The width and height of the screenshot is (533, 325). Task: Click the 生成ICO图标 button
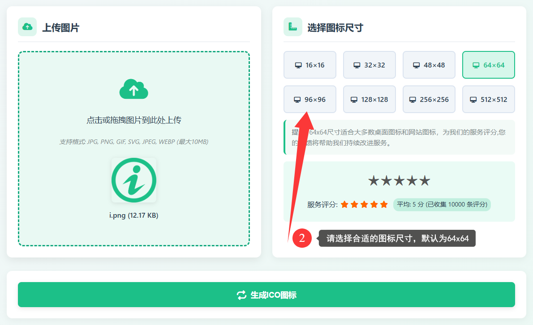pos(266,295)
